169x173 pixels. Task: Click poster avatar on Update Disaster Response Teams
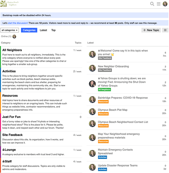tap(92, 167)
